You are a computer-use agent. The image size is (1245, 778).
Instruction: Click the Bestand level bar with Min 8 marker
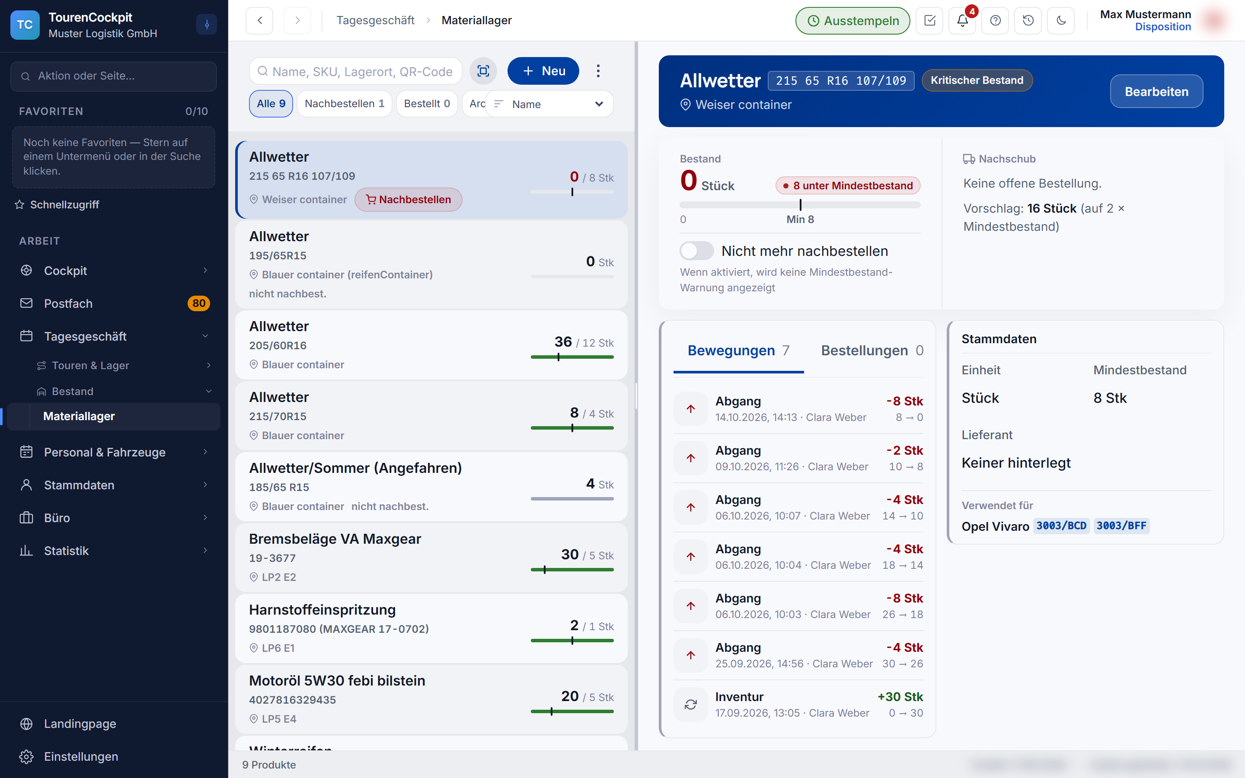point(800,205)
